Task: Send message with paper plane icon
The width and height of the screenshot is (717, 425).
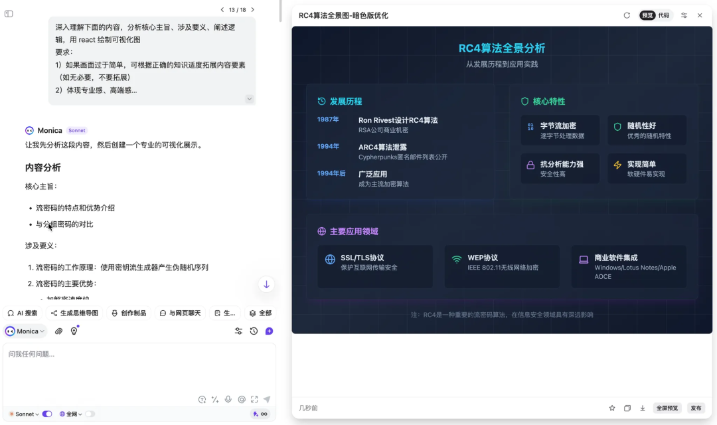Action: click(267, 399)
